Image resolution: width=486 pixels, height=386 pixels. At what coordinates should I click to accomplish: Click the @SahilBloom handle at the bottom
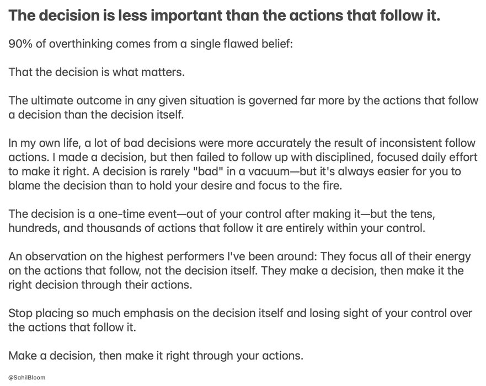(26, 377)
